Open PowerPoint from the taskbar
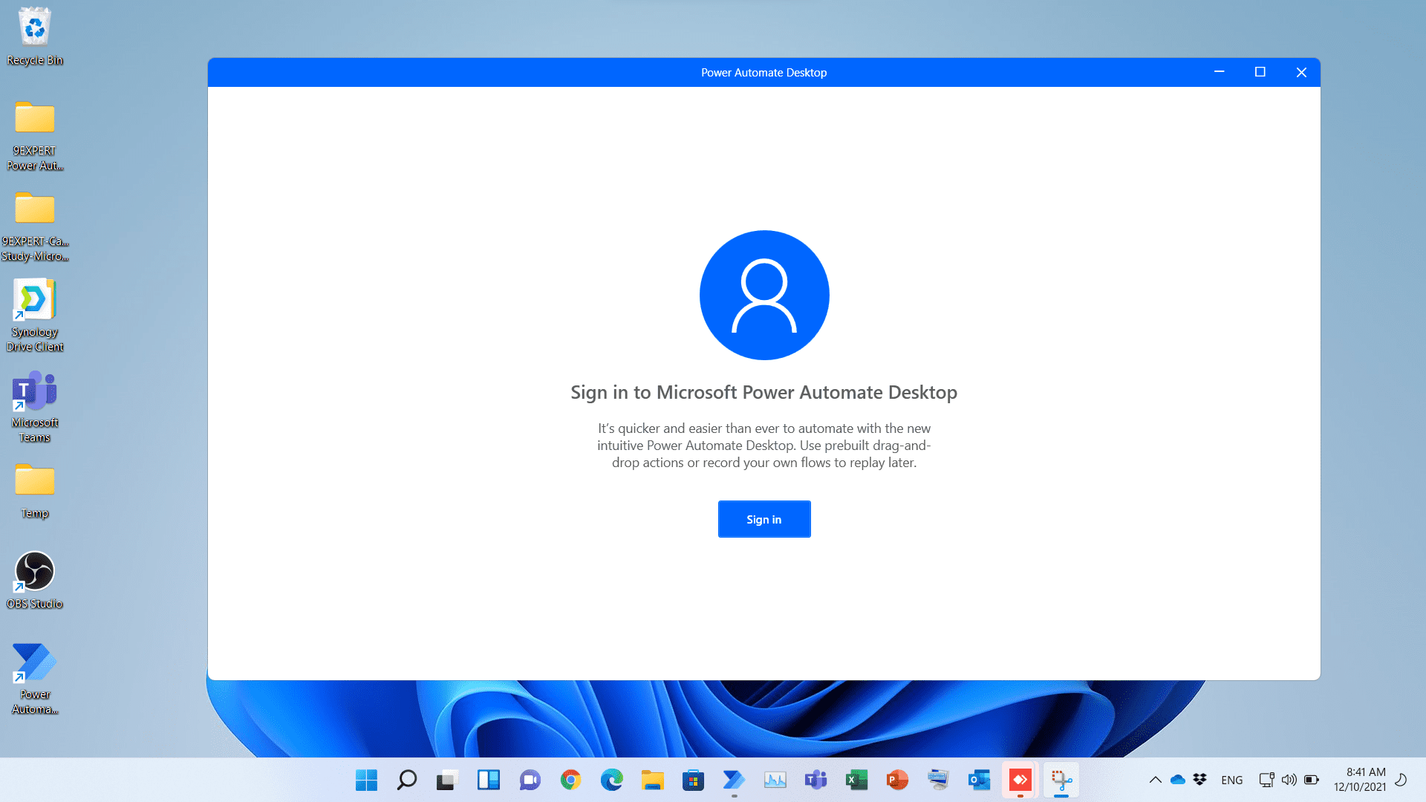Image resolution: width=1426 pixels, height=802 pixels. coord(897,780)
